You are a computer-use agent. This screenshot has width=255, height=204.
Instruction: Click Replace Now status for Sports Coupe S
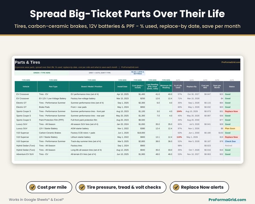(232, 111)
